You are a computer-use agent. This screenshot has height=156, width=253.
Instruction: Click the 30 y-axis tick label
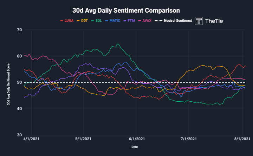coord(19,135)
